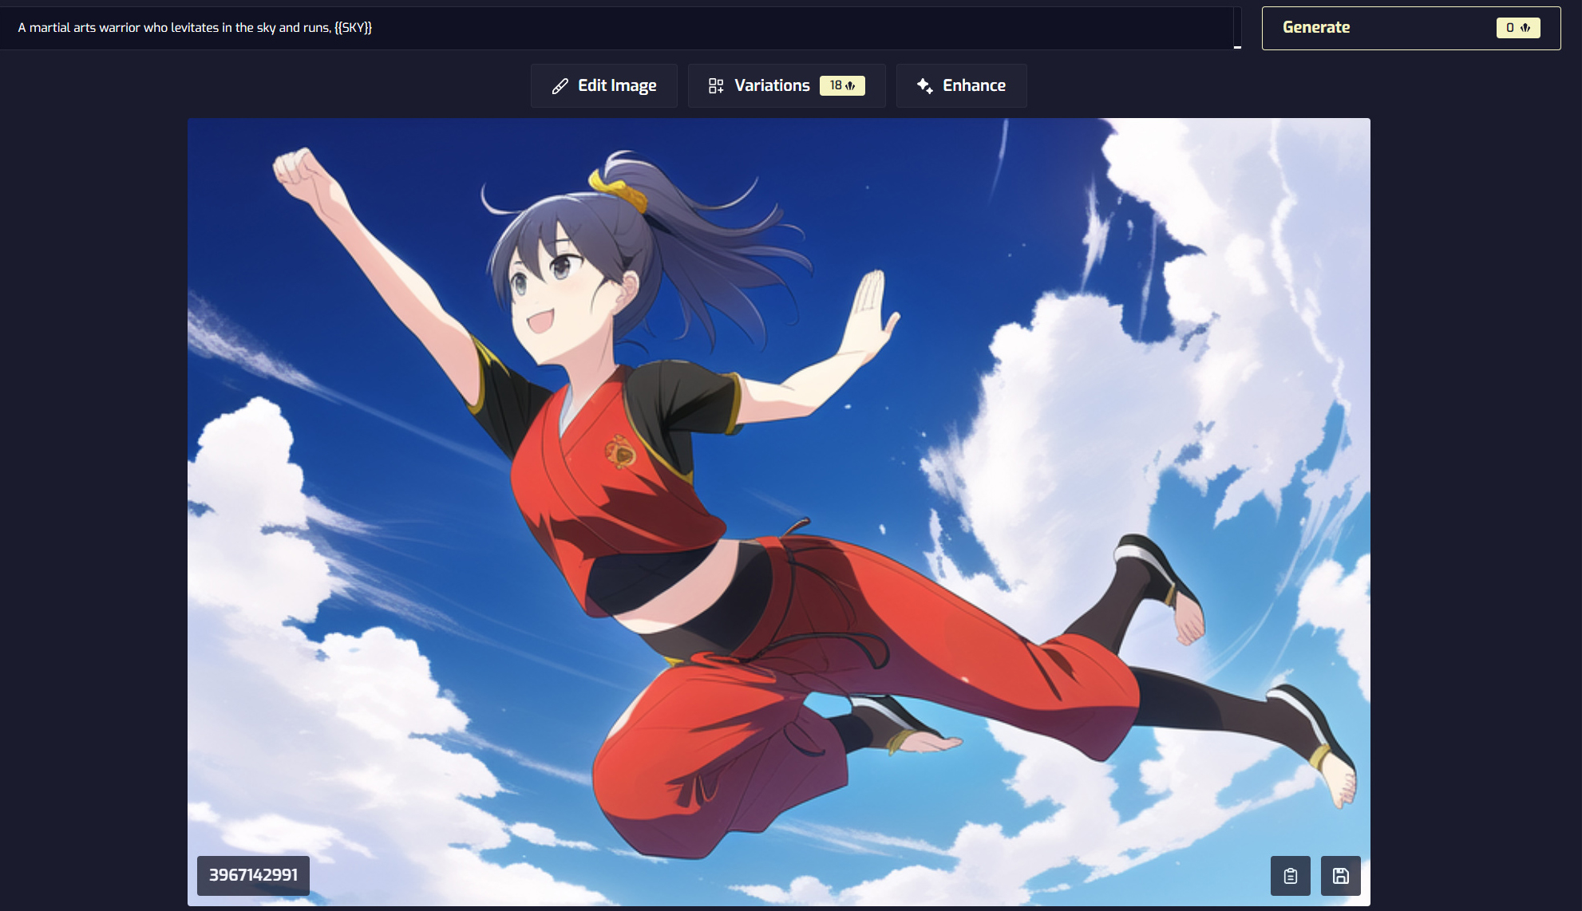Image resolution: width=1582 pixels, height=911 pixels.
Task: Create Variations of the image
Action: pos(771,86)
